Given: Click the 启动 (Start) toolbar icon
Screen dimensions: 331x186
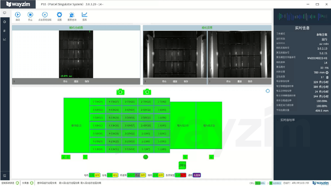Looking at the screenshot, I should coord(18,15).
